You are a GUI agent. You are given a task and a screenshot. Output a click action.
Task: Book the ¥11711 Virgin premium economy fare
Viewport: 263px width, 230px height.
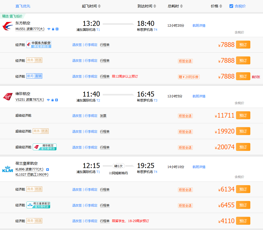coord(243,116)
